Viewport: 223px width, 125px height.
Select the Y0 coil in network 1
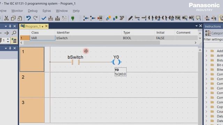click(116, 62)
